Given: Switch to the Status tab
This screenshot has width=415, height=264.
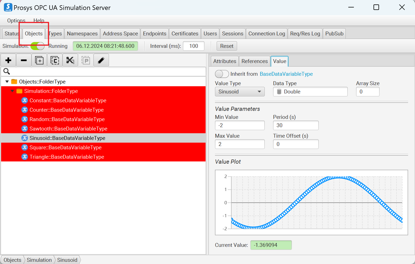Looking at the screenshot, I should (12, 33).
